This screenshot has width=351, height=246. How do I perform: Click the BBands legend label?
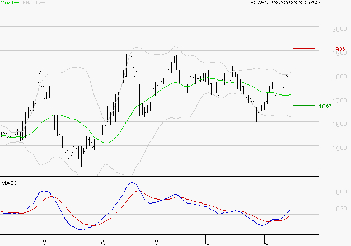[31, 3]
